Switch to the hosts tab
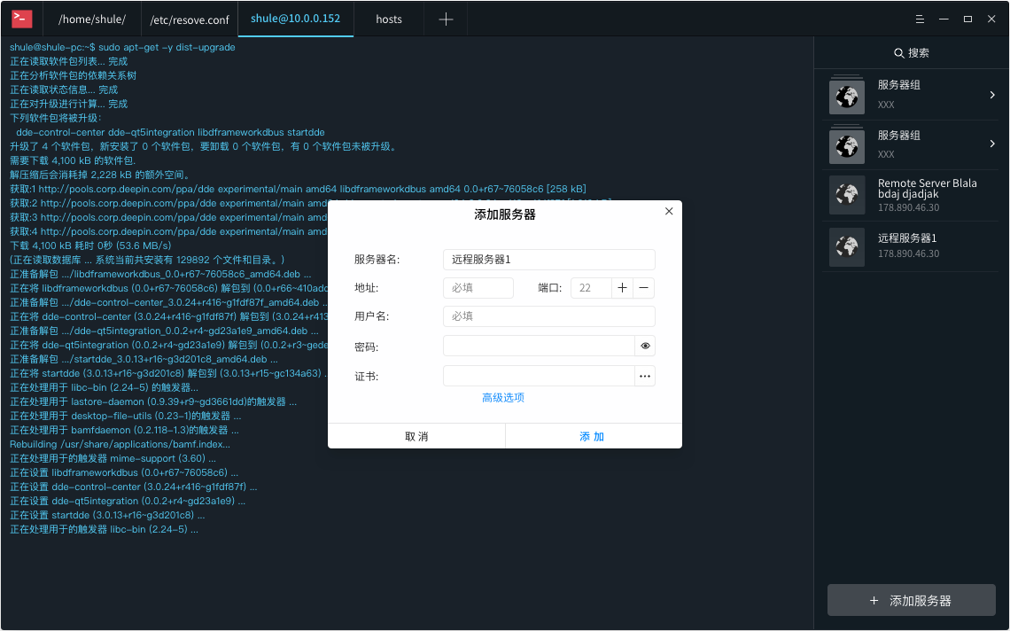Viewport: 1010px width, 631px height. click(388, 19)
